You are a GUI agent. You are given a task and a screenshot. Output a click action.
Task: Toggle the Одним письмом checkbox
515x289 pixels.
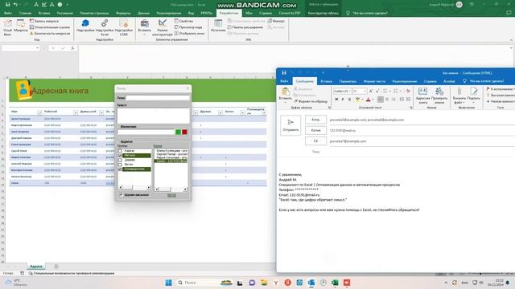pos(122,195)
